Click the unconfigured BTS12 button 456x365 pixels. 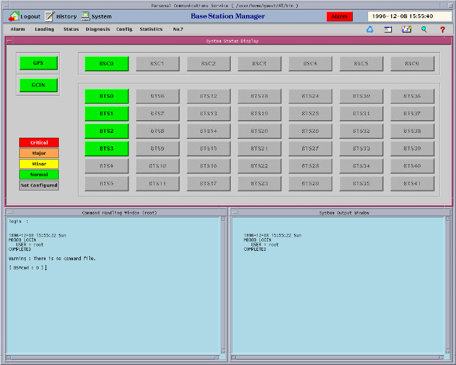(209, 96)
